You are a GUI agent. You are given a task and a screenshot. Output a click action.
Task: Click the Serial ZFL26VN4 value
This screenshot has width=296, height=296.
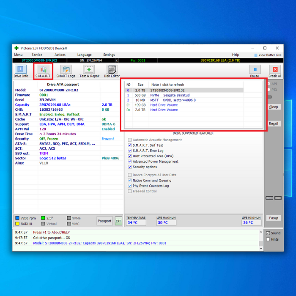pyautogui.click(x=47, y=100)
